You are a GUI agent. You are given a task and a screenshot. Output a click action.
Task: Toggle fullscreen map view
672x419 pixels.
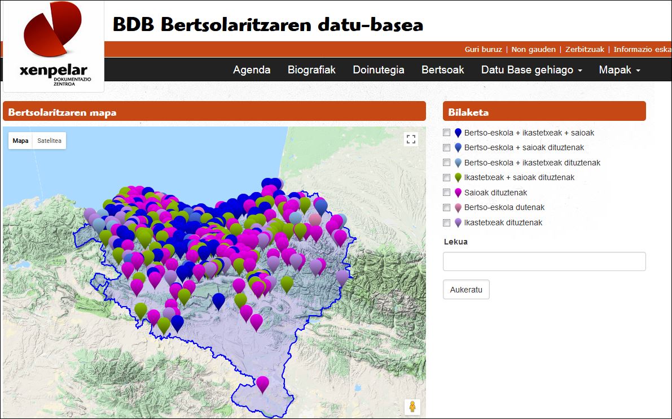411,139
